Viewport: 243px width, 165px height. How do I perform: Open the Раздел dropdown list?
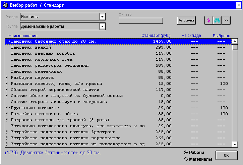pos(102,17)
